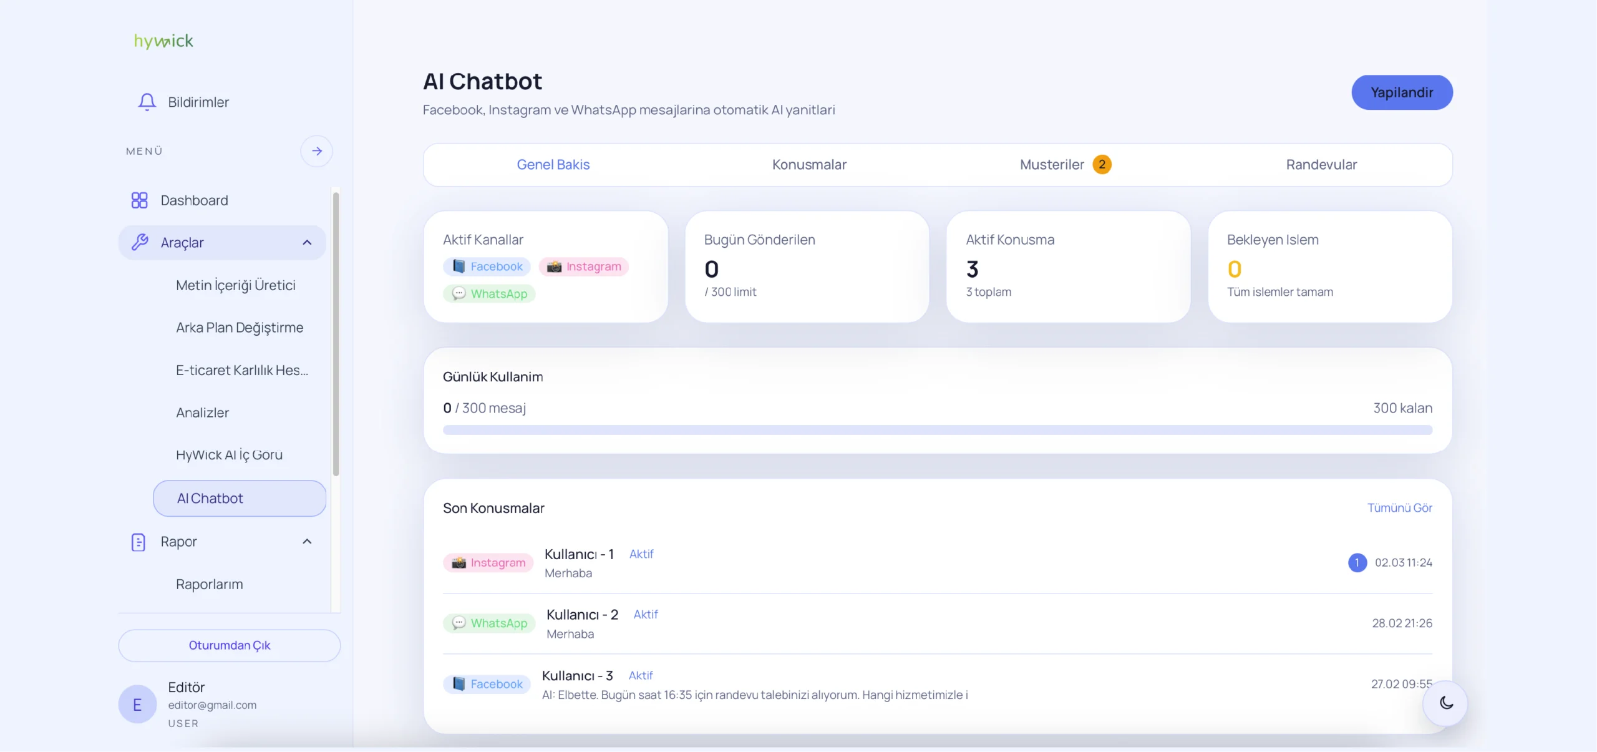Screen dimensions: 1597x752
Task: Click the unread badge on Kullanıcı 1
Action: click(x=1357, y=562)
